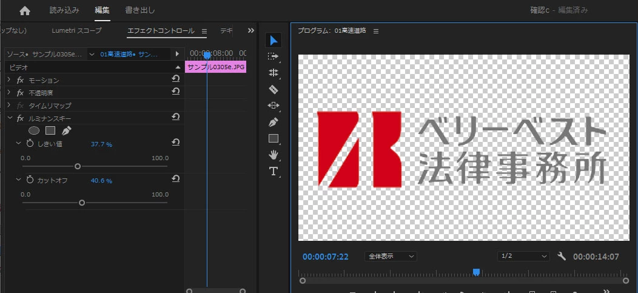The width and height of the screenshot is (638, 293).
Task: Switch to the 編集 workspace tab
Action: (102, 10)
